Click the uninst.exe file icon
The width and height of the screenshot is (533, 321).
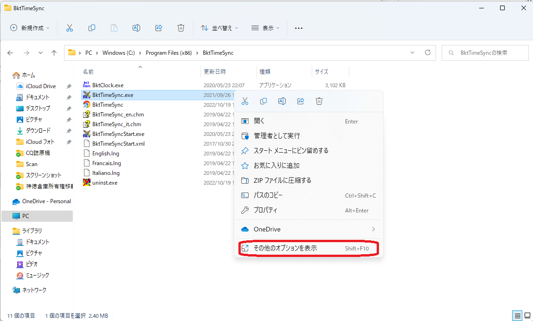87,183
